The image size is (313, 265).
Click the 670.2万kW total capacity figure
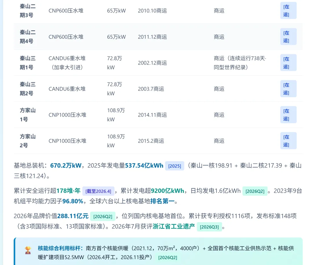click(66, 165)
